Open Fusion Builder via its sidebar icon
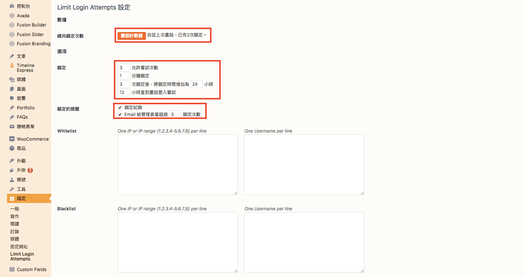This screenshot has height=277, width=525. tap(12, 25)
